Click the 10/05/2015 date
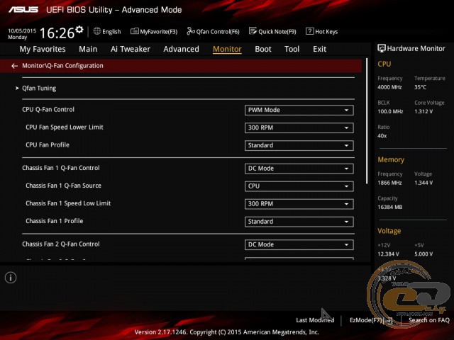This screenshot has width=454, height=340. [x=22, y=30]
